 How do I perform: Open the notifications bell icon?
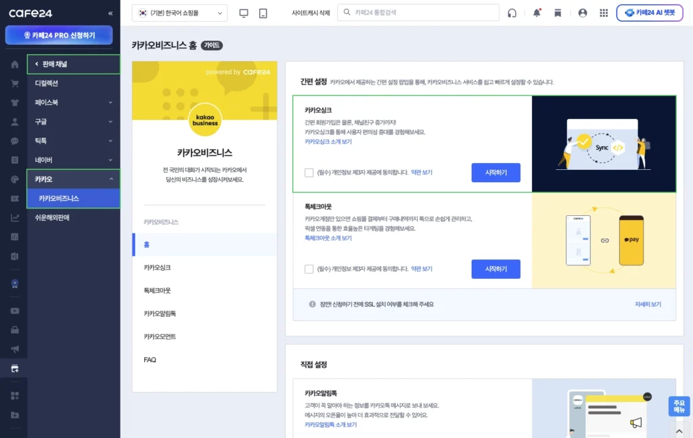tap(537, 13)
